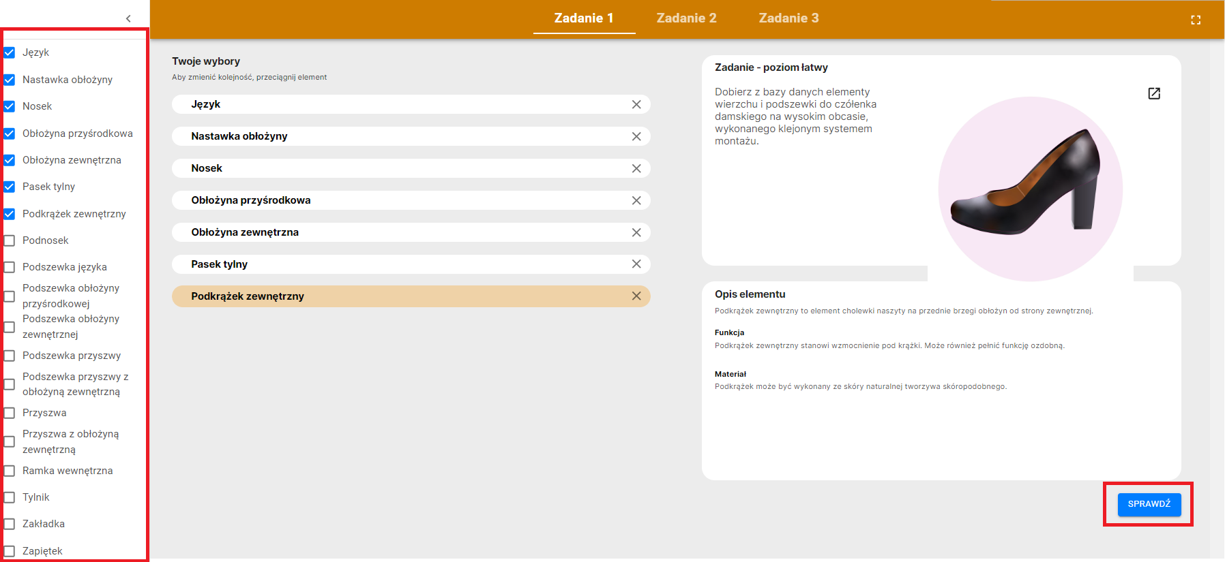Remove Nastawka obłożyny from the list
This screenshot has width=1225, height=562.
[x=636, y=136]
